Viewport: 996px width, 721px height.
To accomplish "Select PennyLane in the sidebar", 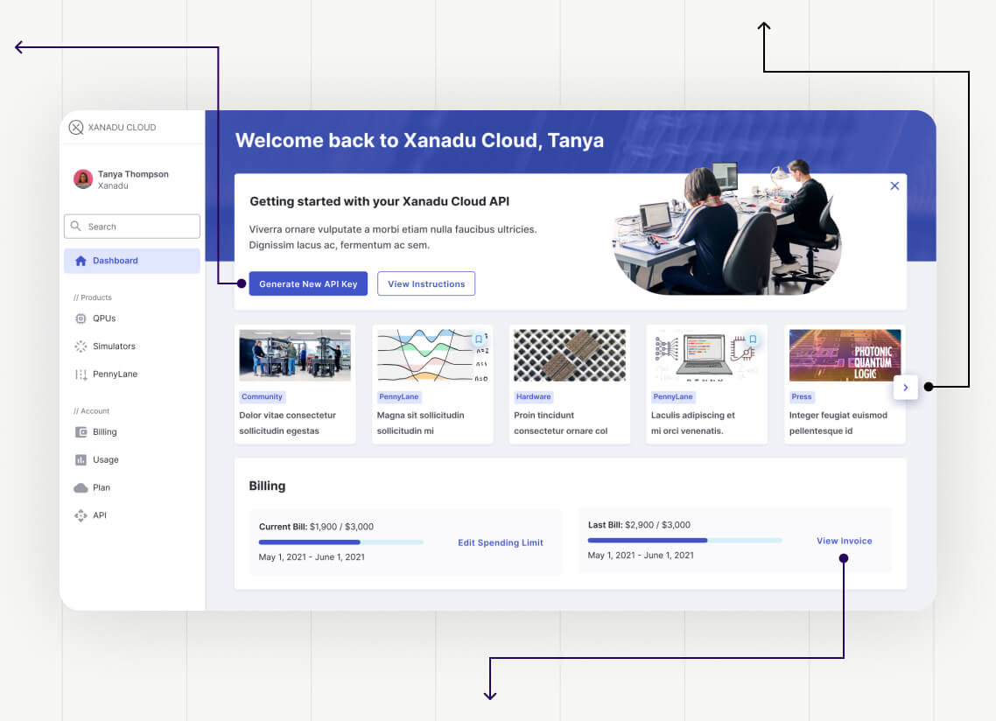I will 115,374.
